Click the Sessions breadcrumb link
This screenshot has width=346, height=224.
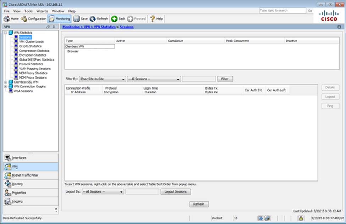point(126,27)
